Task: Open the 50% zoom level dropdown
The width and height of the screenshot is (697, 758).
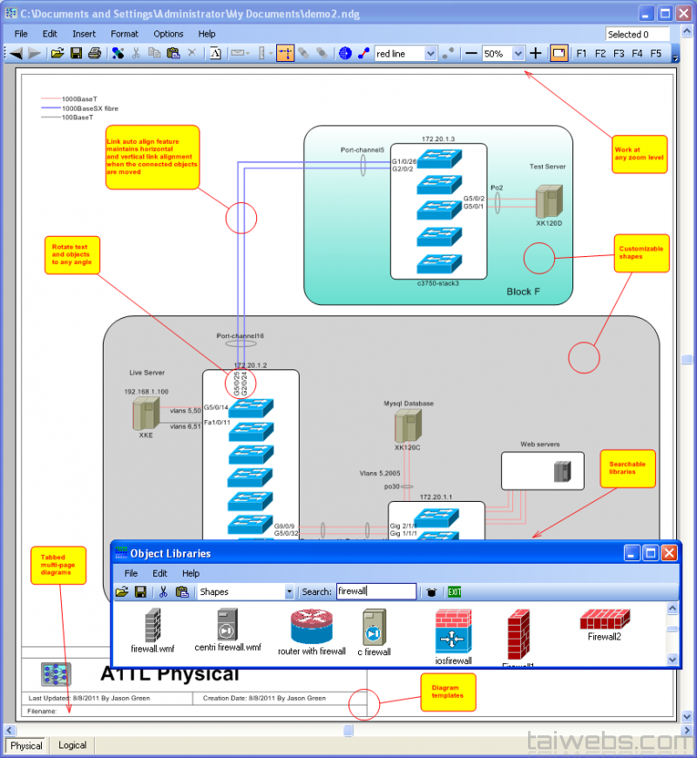Action: pyautogui.click(x=518, y=54)
